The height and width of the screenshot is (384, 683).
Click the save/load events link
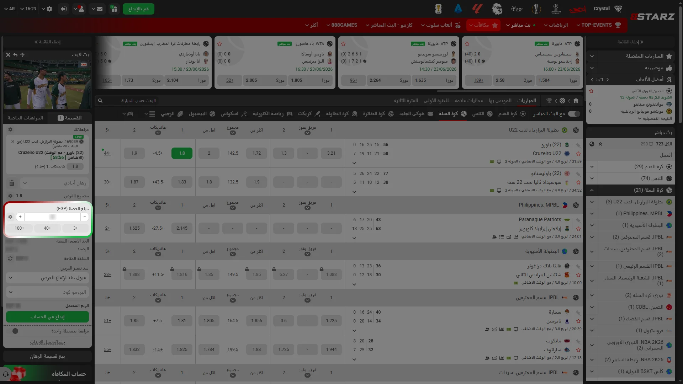tap(48, 342)
